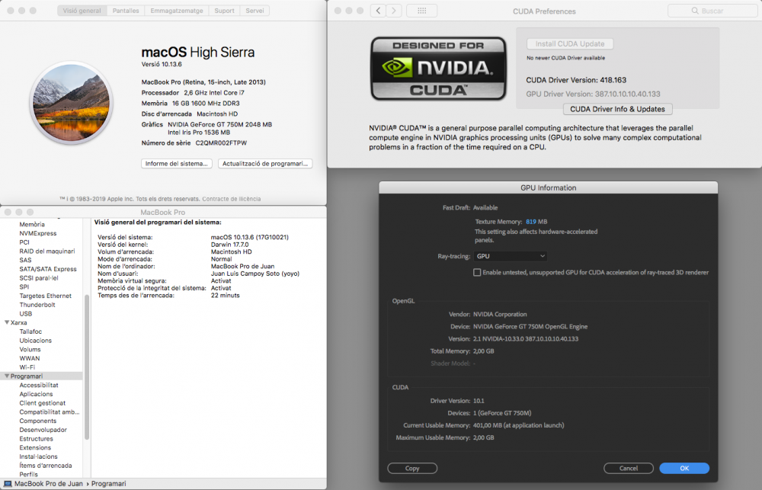762x490 pixels.
Task: Confirm GPU Information with OK
Action: pyautogui.click(x=684, y=468)
